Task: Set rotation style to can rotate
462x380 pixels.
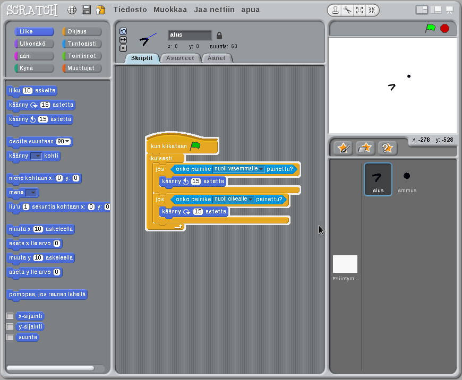Action: pyautogui.click(x=123, y=31)
